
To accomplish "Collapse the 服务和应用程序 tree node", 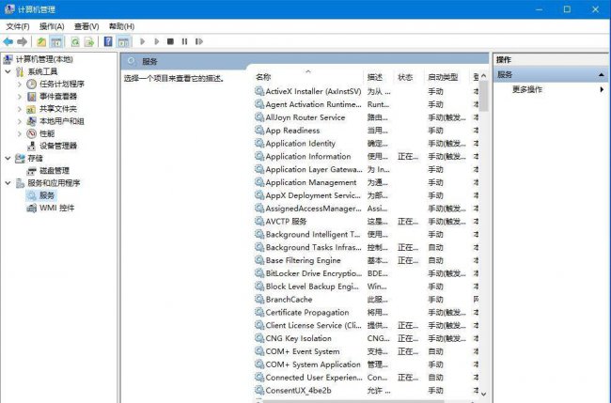I will tap(8, 182).
